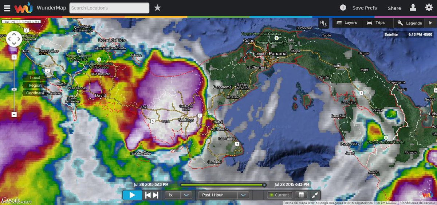
Task: Click the Condiciones del servicio link
Action: (417, 203)
